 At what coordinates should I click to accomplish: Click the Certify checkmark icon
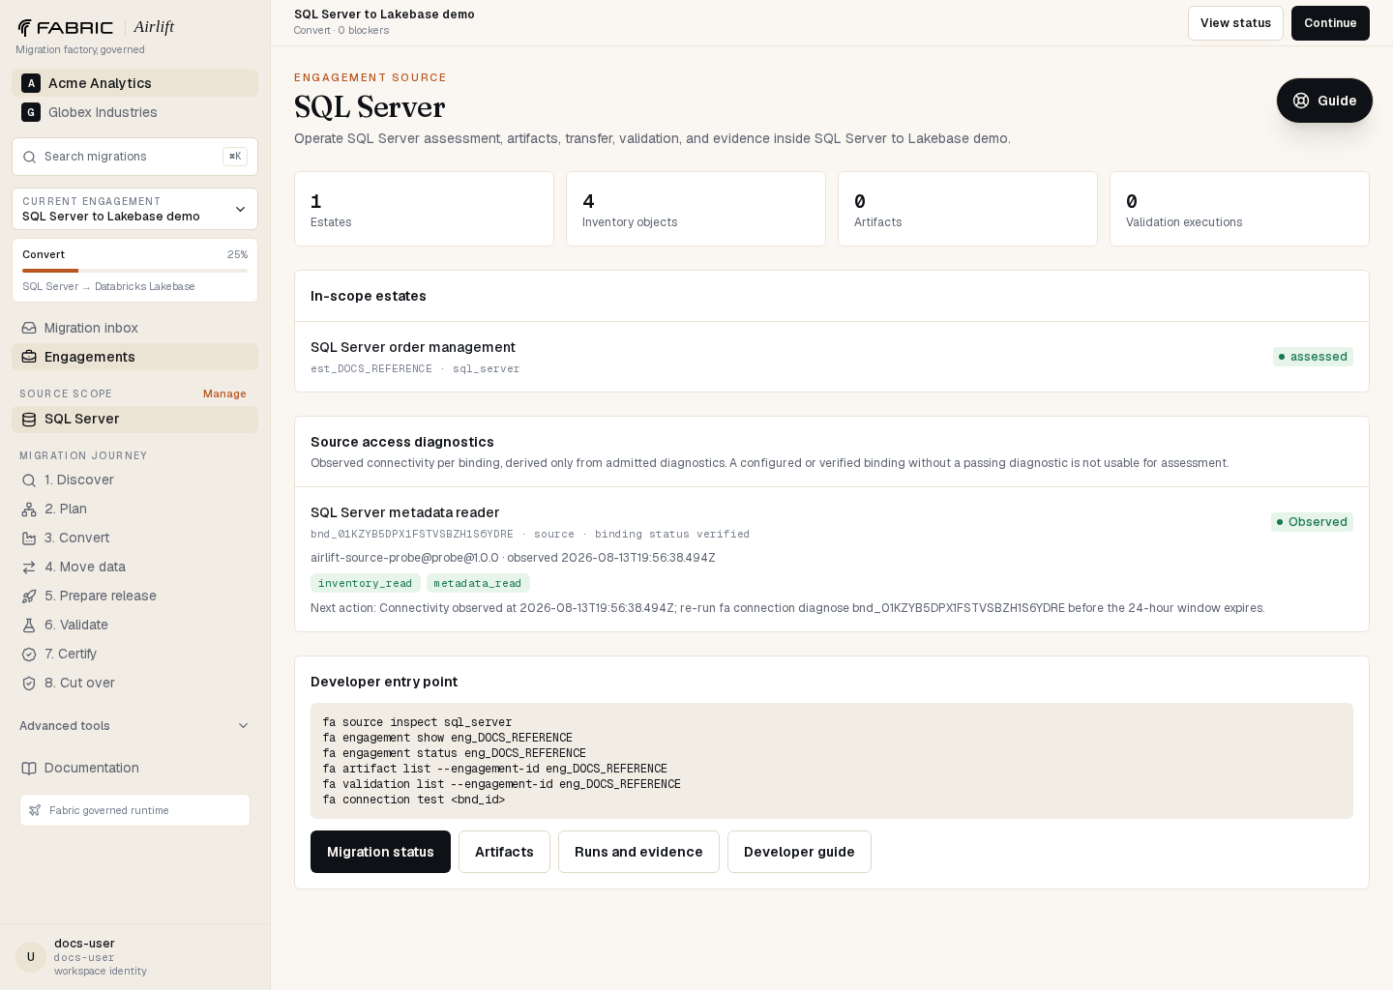pos(29,654)
